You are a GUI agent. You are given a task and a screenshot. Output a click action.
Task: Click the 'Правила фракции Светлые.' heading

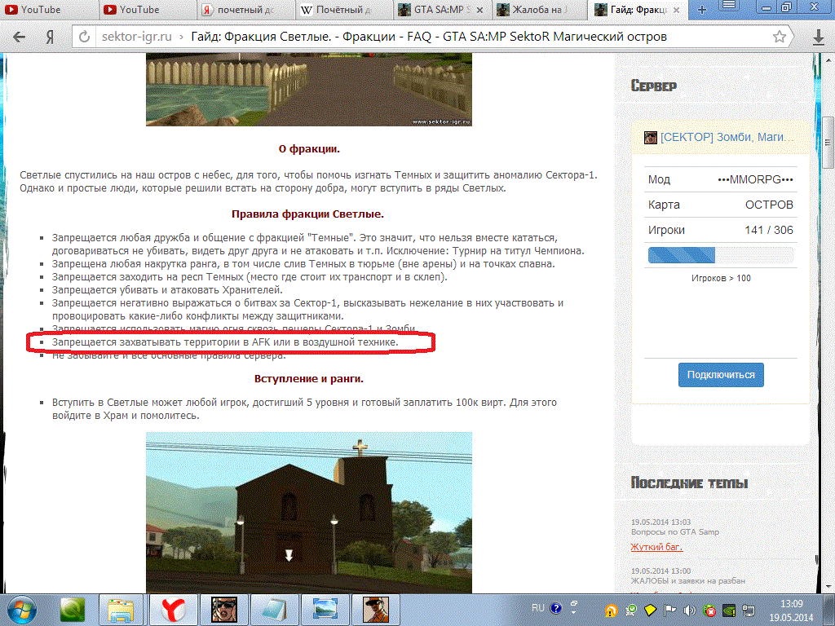pos(307,214)
